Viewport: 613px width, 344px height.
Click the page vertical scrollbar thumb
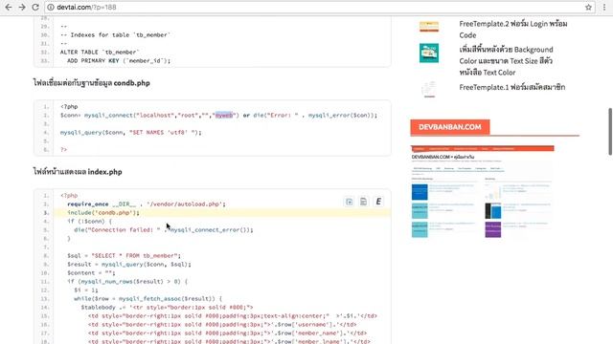coord(610,132)
